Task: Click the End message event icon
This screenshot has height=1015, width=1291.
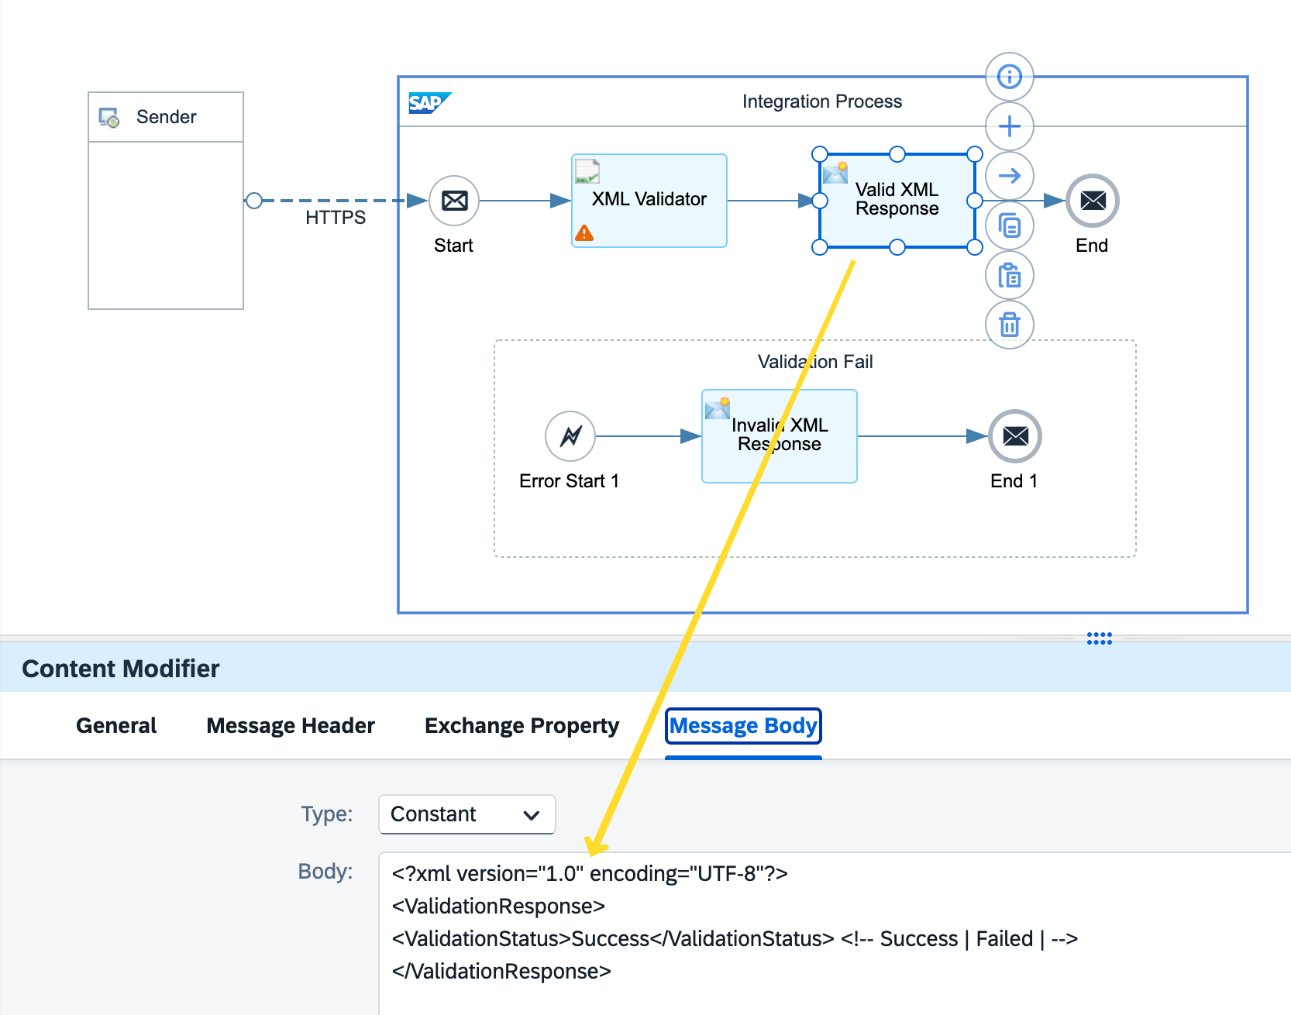Action: [1092, 200]
